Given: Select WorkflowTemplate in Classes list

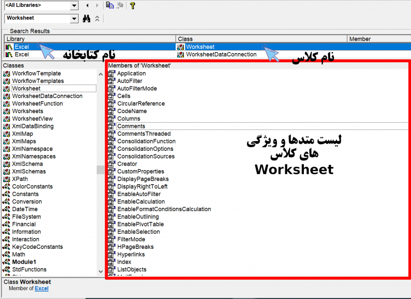Looking at the screenshot, I should [x=37, y=73].
